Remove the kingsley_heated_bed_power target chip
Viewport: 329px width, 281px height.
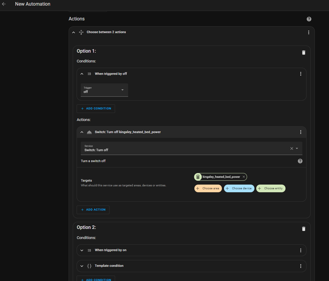tap(244, 177)
